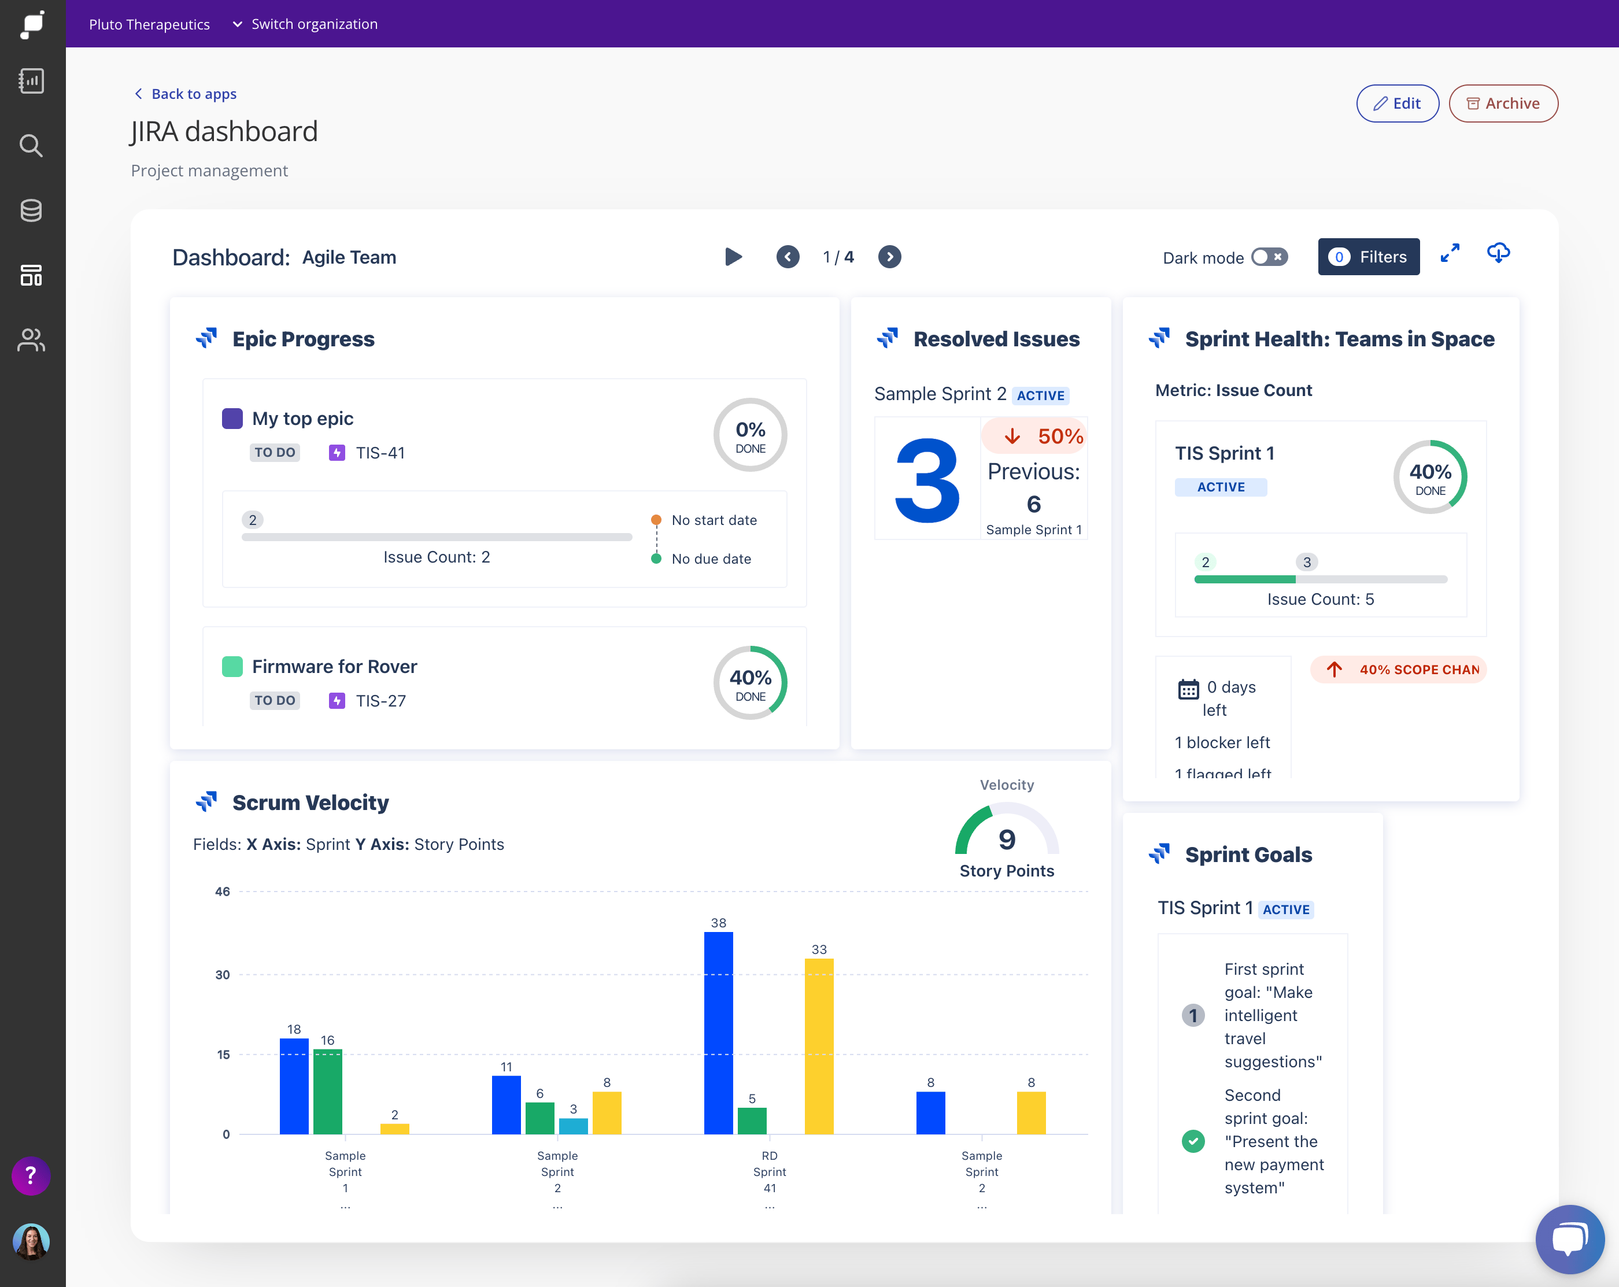Open the database icon in sidebar
Screen dimensions: 1619x1287
point(31,211)
